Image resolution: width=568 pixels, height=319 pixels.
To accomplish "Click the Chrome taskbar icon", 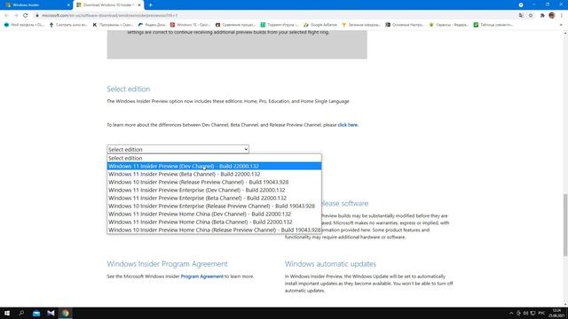I will tap(65, 313).
